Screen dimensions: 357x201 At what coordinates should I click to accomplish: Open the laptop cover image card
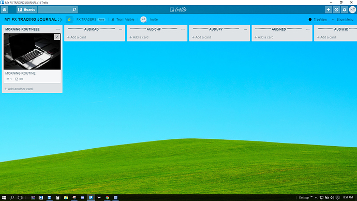(x=32, y=51)
